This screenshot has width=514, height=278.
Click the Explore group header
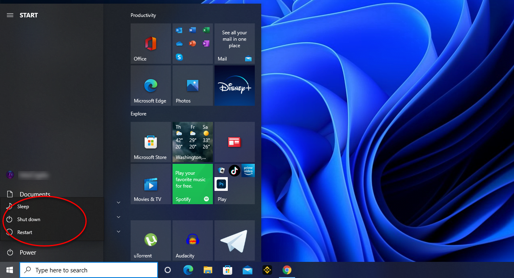(x=138, y=114)
